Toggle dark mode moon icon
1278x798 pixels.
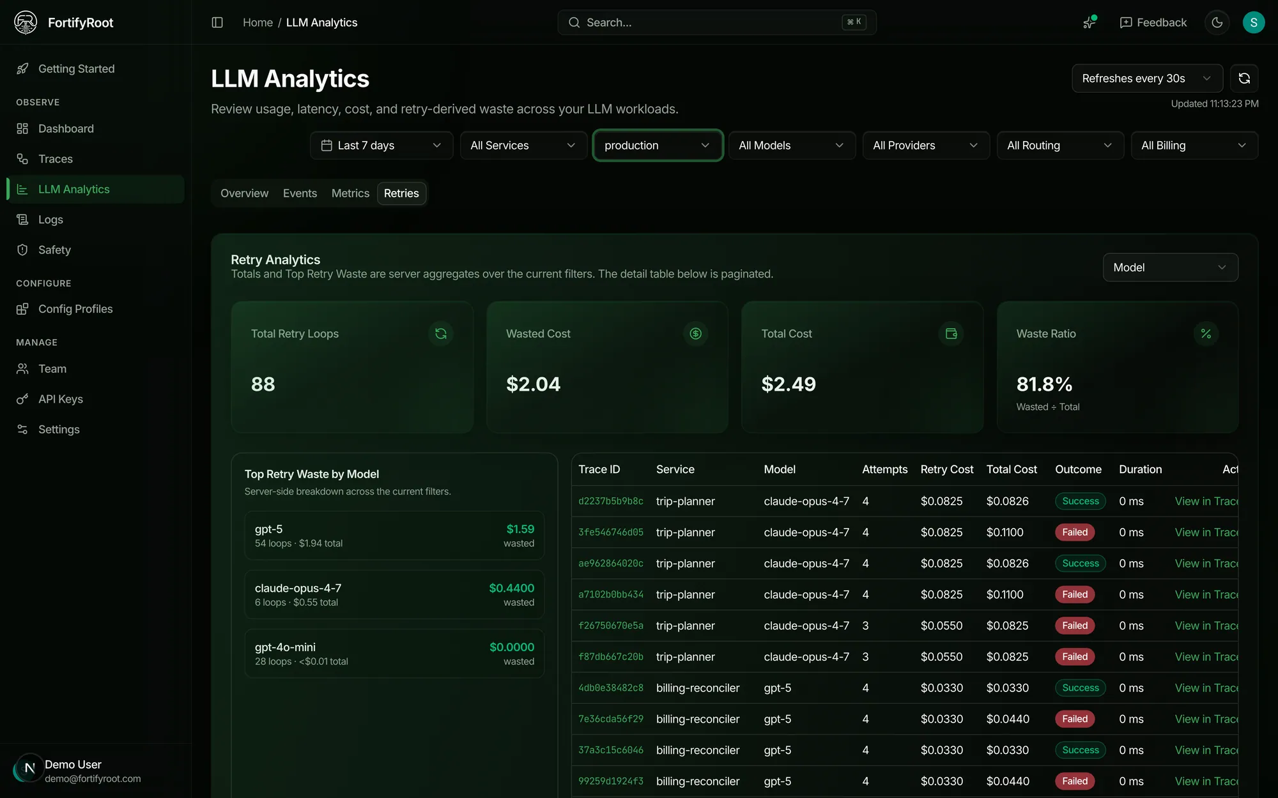[x=1217, y=22]
